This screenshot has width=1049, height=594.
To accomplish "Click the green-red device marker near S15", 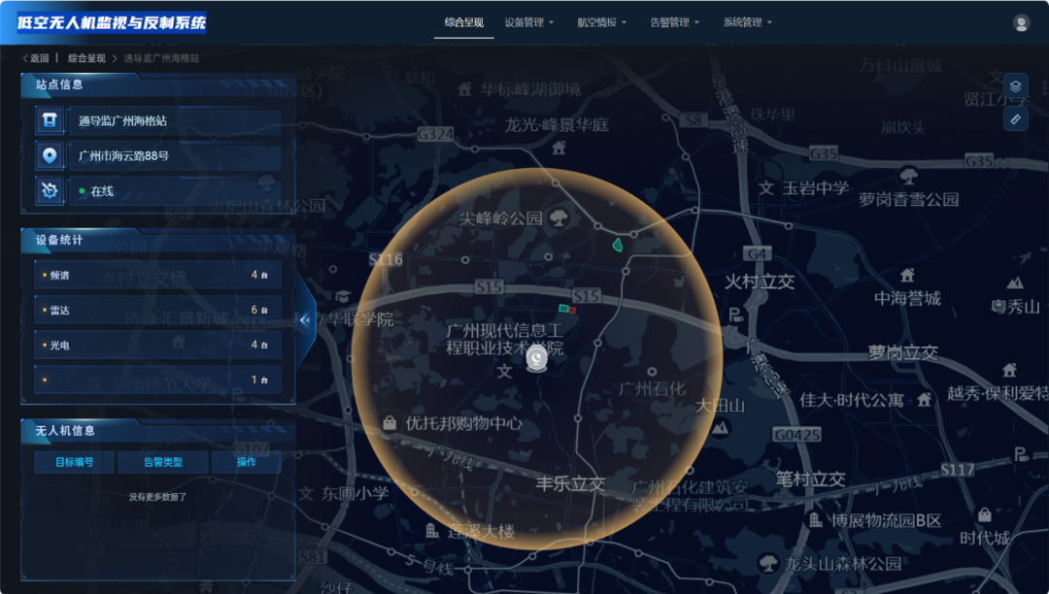I will pyautogui.click(x=567, y=309).
